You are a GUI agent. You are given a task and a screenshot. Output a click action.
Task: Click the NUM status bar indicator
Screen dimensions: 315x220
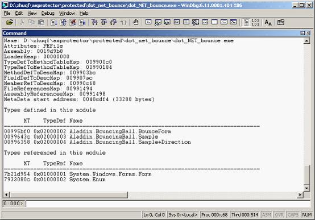(307, 215)
